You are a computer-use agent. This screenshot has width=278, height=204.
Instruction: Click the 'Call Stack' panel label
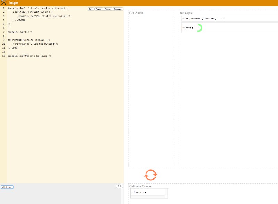(x=136, y=13)
